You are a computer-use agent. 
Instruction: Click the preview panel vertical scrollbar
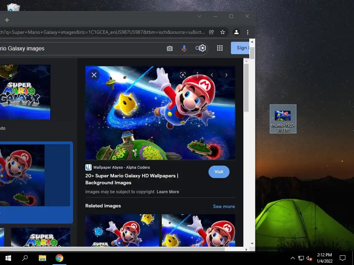[x=246, y=88]
